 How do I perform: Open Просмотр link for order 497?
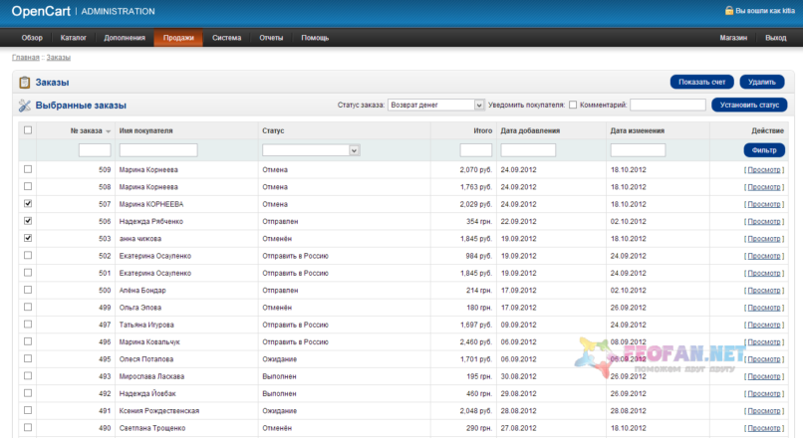click(763, 325)
